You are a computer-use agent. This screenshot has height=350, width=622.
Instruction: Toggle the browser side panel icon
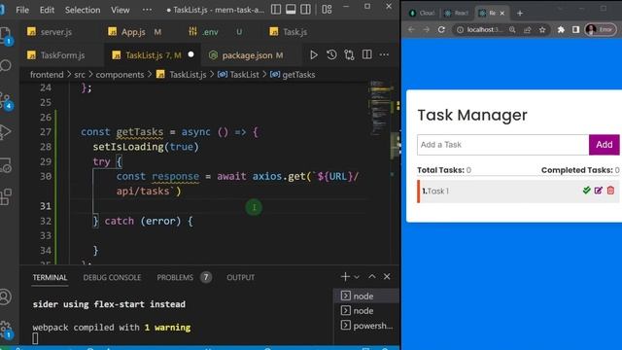coord(575,30)
